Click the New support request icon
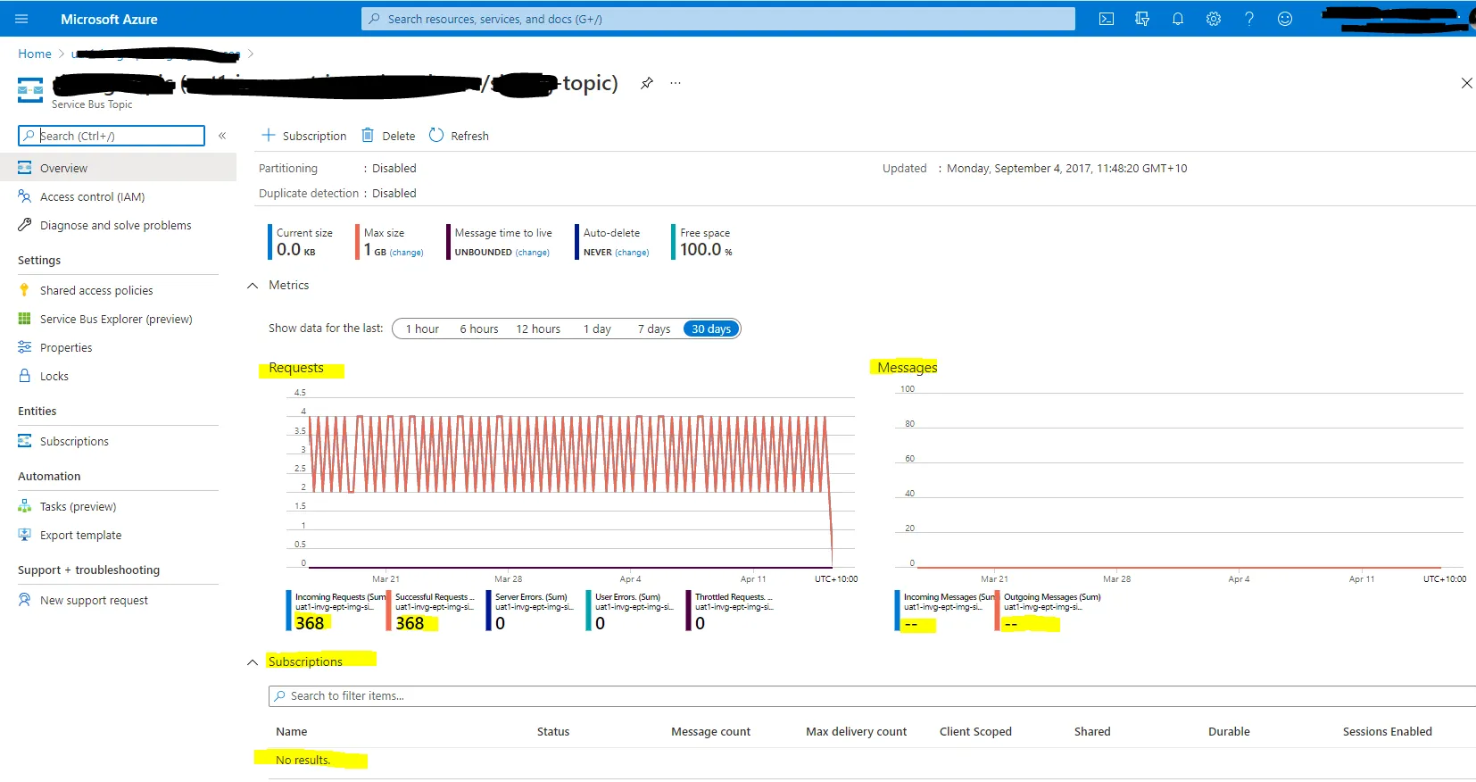Screen dimensions: 1476x782 25,600
